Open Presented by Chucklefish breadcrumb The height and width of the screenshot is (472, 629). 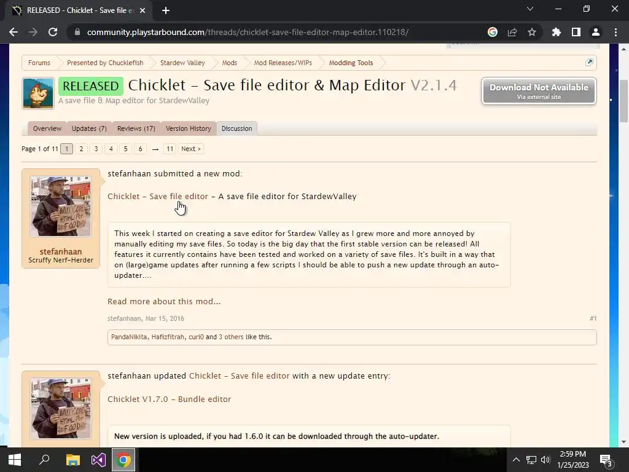(x=105, y=63)
